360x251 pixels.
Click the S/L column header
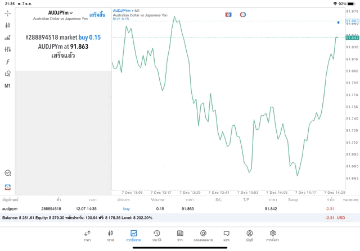219,200
